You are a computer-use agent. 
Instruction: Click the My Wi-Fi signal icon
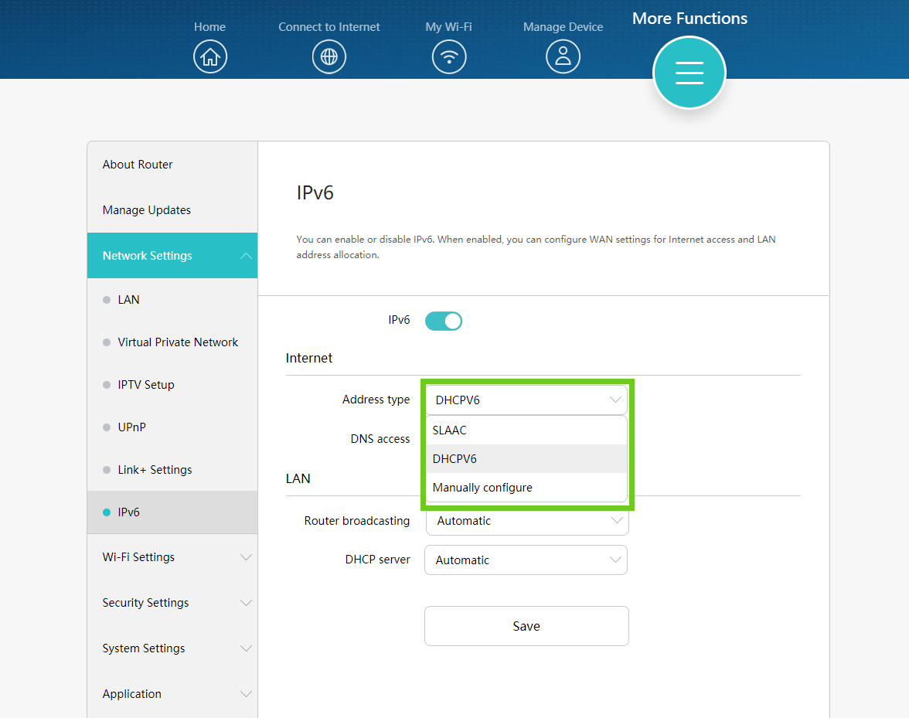click(x=449, y=57)
